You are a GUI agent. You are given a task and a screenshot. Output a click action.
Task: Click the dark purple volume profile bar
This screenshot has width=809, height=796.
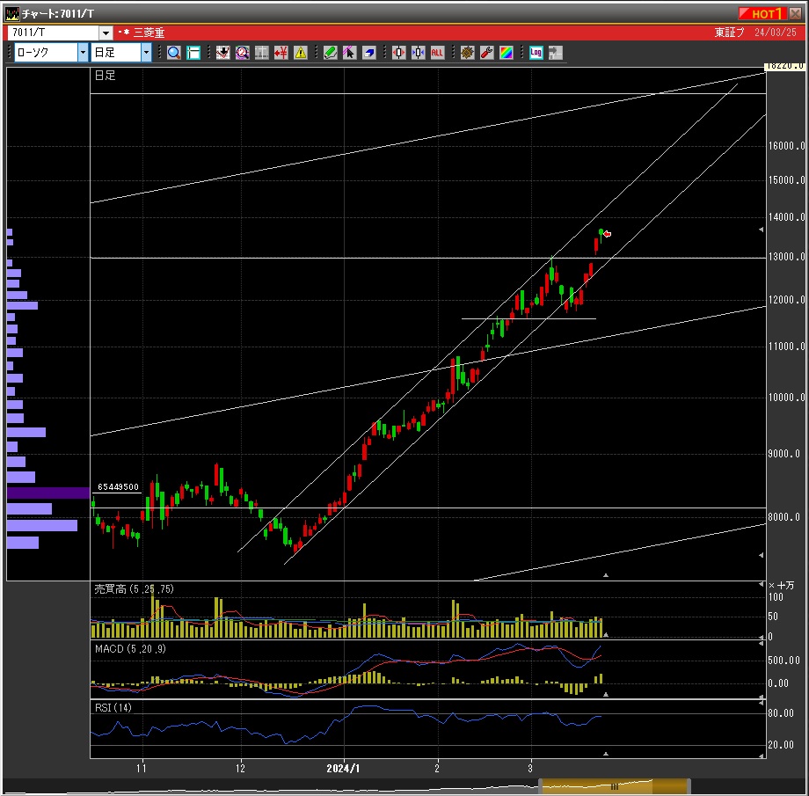click(x=48, y=493)
